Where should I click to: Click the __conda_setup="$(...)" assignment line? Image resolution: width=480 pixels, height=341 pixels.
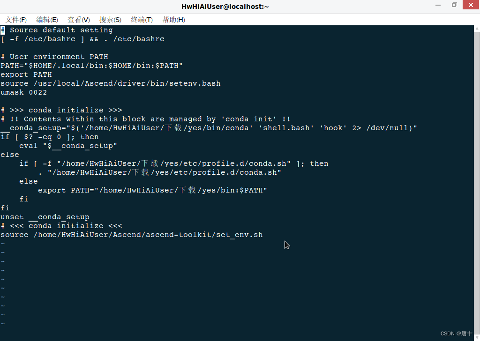pos(209,128)
